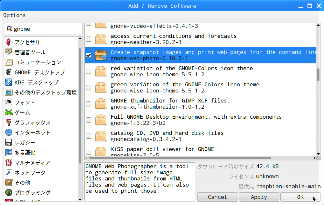Click the インターネット globe icon
Image resolution: width=324 pixels, height=205 pixels.
pyautogui.click(x=9, y=132)
